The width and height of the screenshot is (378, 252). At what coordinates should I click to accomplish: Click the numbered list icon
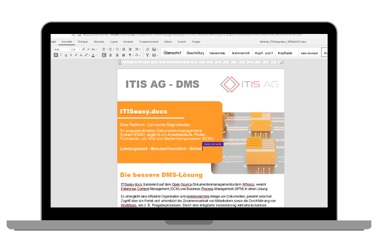[110, 49]
